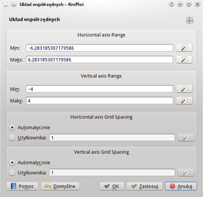
Task: Open equation editor for horizontal Min value
Action: click(184, 48)
